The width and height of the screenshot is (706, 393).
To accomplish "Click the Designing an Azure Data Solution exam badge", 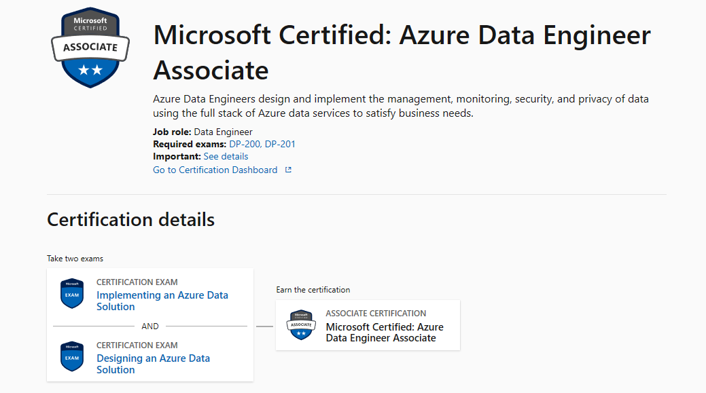I will point(72,356).
